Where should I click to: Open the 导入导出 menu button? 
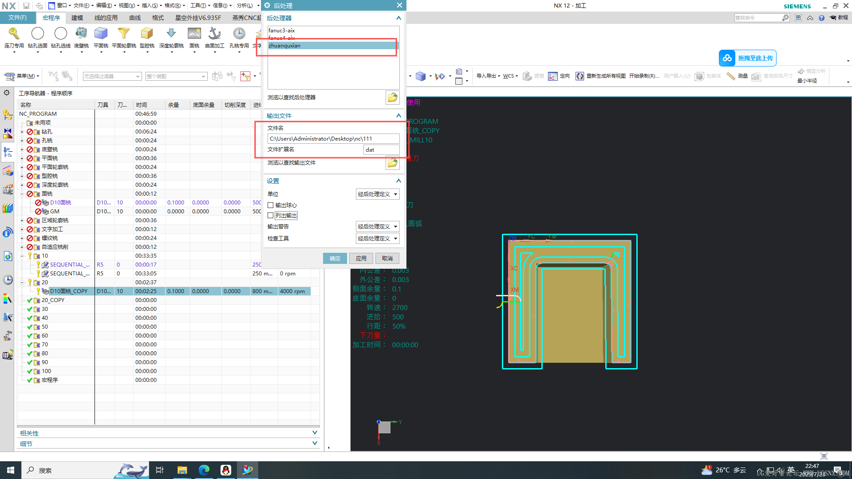point(488,76)
